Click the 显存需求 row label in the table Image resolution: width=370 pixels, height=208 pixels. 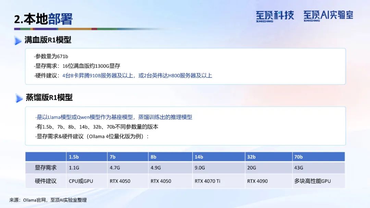(46, 168)
